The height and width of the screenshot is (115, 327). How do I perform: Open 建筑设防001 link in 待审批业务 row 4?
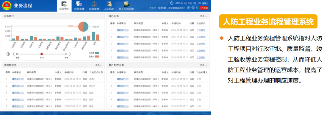(x=18, y=99)
